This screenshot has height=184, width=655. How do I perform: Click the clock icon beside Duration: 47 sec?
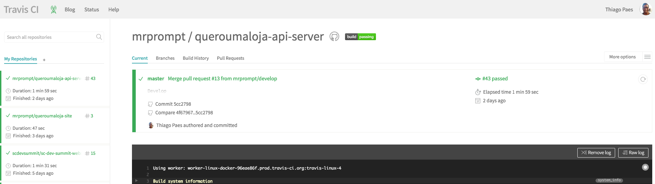coord(8,128)
